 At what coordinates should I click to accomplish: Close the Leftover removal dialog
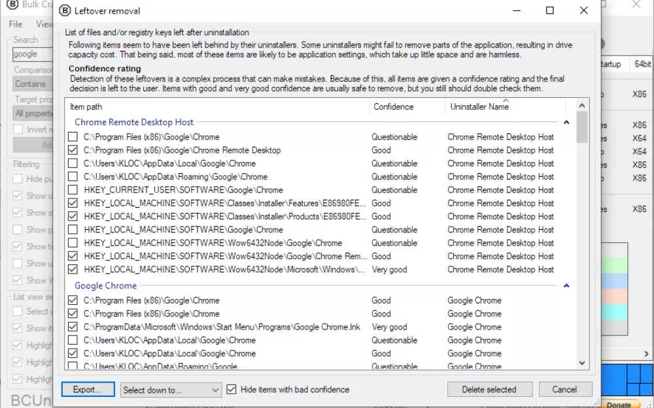click(583, 10)
